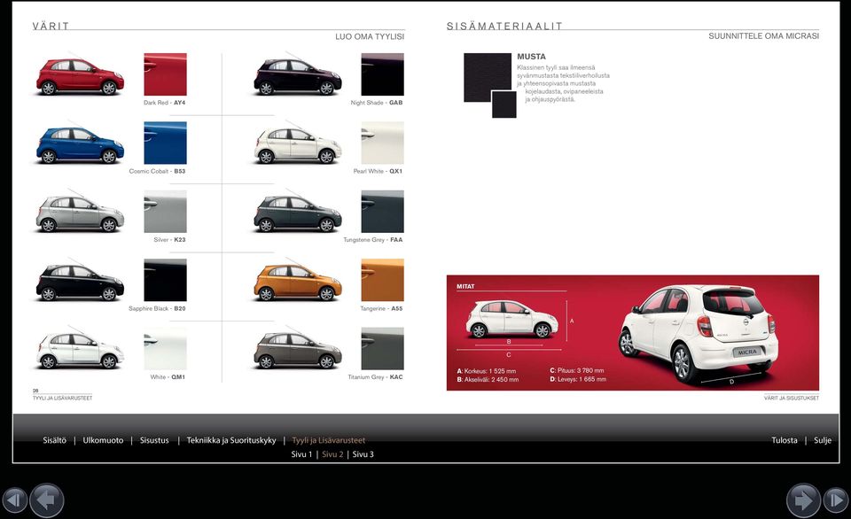Click the "LUO OMA TYYLISI" subtitle
The width and height of the screenshot is (851, 519).
(370, 36)
